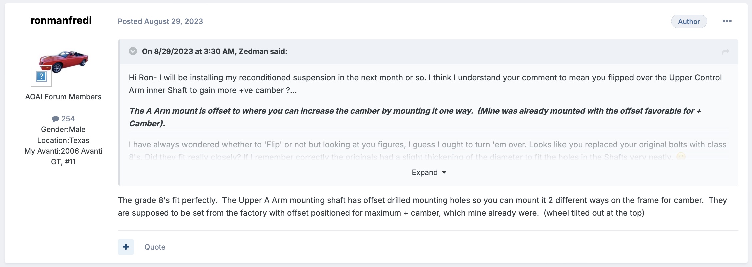This screenshot has width=752, height=267.
Task: Click the 254 posts count
Action: [68, 119]
